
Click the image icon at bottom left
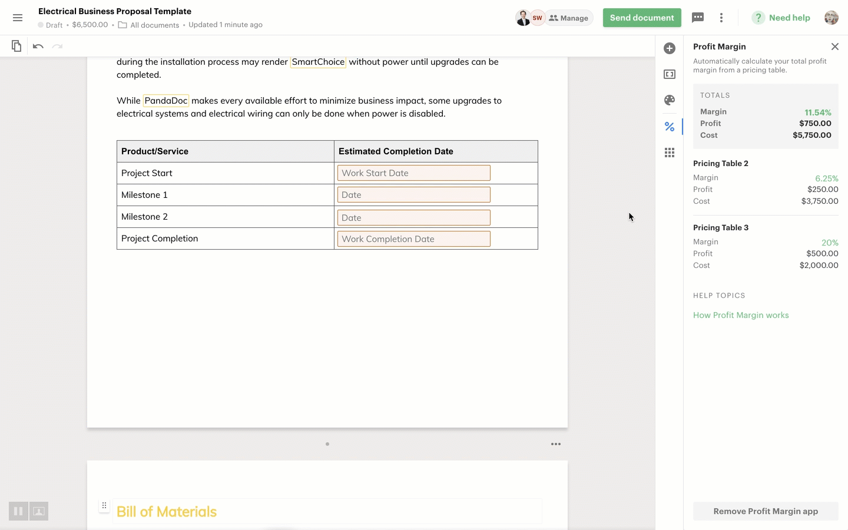point(38,511)
